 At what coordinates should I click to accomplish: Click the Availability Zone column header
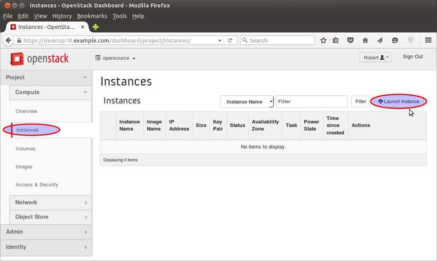click(x=265, y=126)
